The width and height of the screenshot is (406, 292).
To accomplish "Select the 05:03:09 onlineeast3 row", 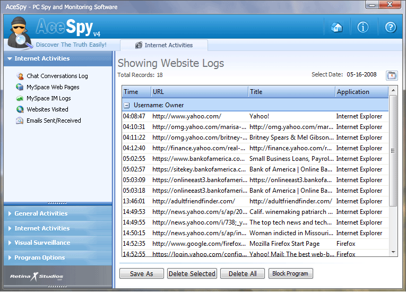I will (255, 180).
